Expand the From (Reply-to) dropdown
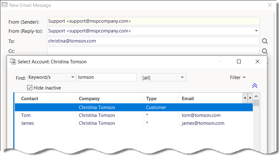Screen dimensions: 279x156 coord(256,31)
